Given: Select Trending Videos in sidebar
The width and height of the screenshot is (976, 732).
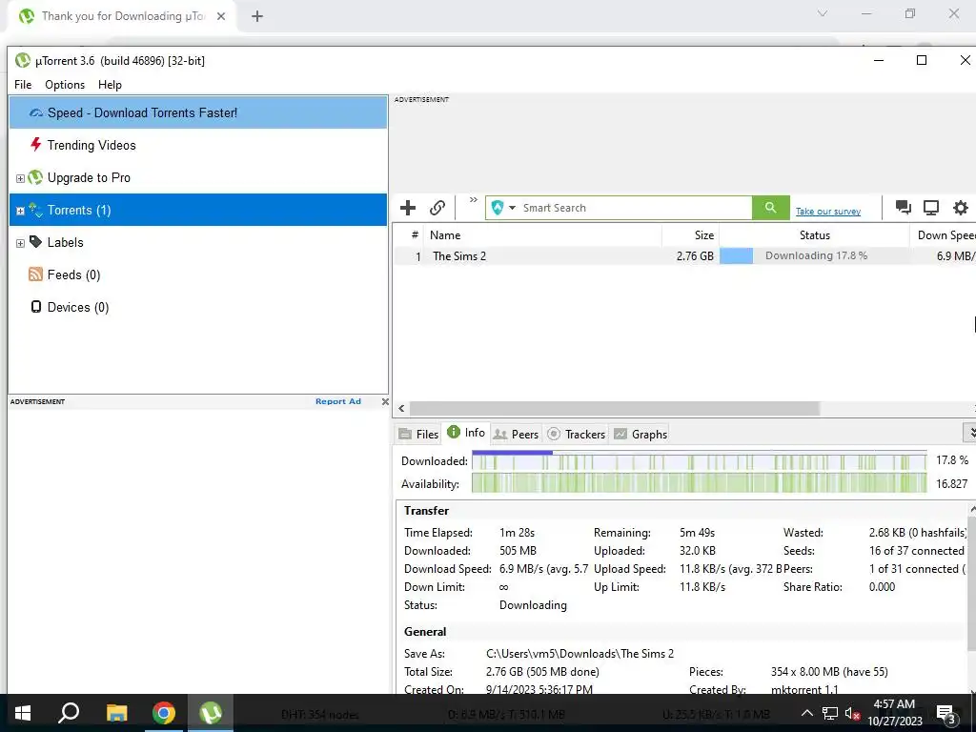Looking at the screenshot, I should (198, 145).
